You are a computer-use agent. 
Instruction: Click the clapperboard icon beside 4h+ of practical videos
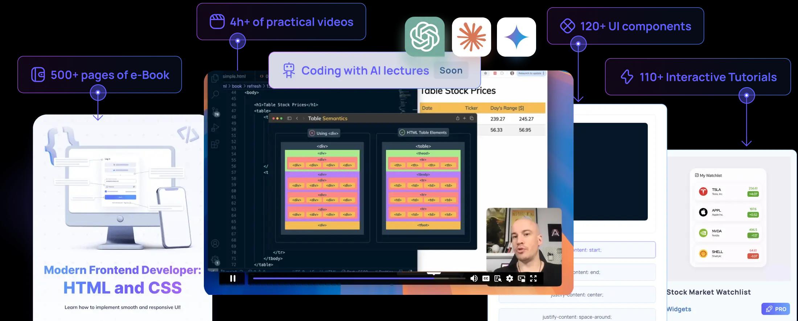pyautogui.click(x=217, y=21)
